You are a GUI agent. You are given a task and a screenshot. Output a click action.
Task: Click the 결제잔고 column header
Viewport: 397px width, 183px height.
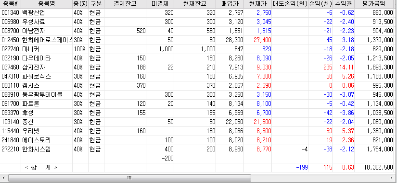pyautogui.click(x=125, y=4)
